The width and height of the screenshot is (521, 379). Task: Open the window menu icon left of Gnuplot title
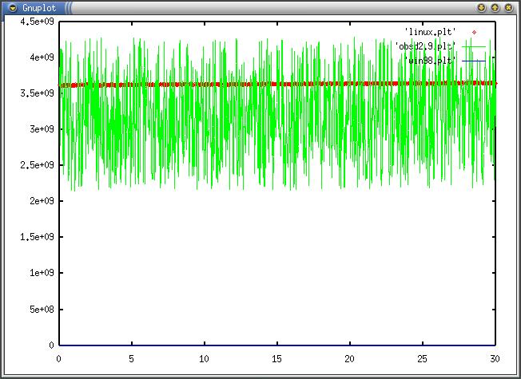[x=12, y=7]
